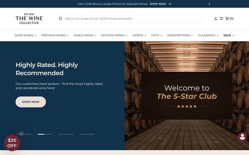Expand the SUBSCRIPTIONS menu

pos(180,35)
